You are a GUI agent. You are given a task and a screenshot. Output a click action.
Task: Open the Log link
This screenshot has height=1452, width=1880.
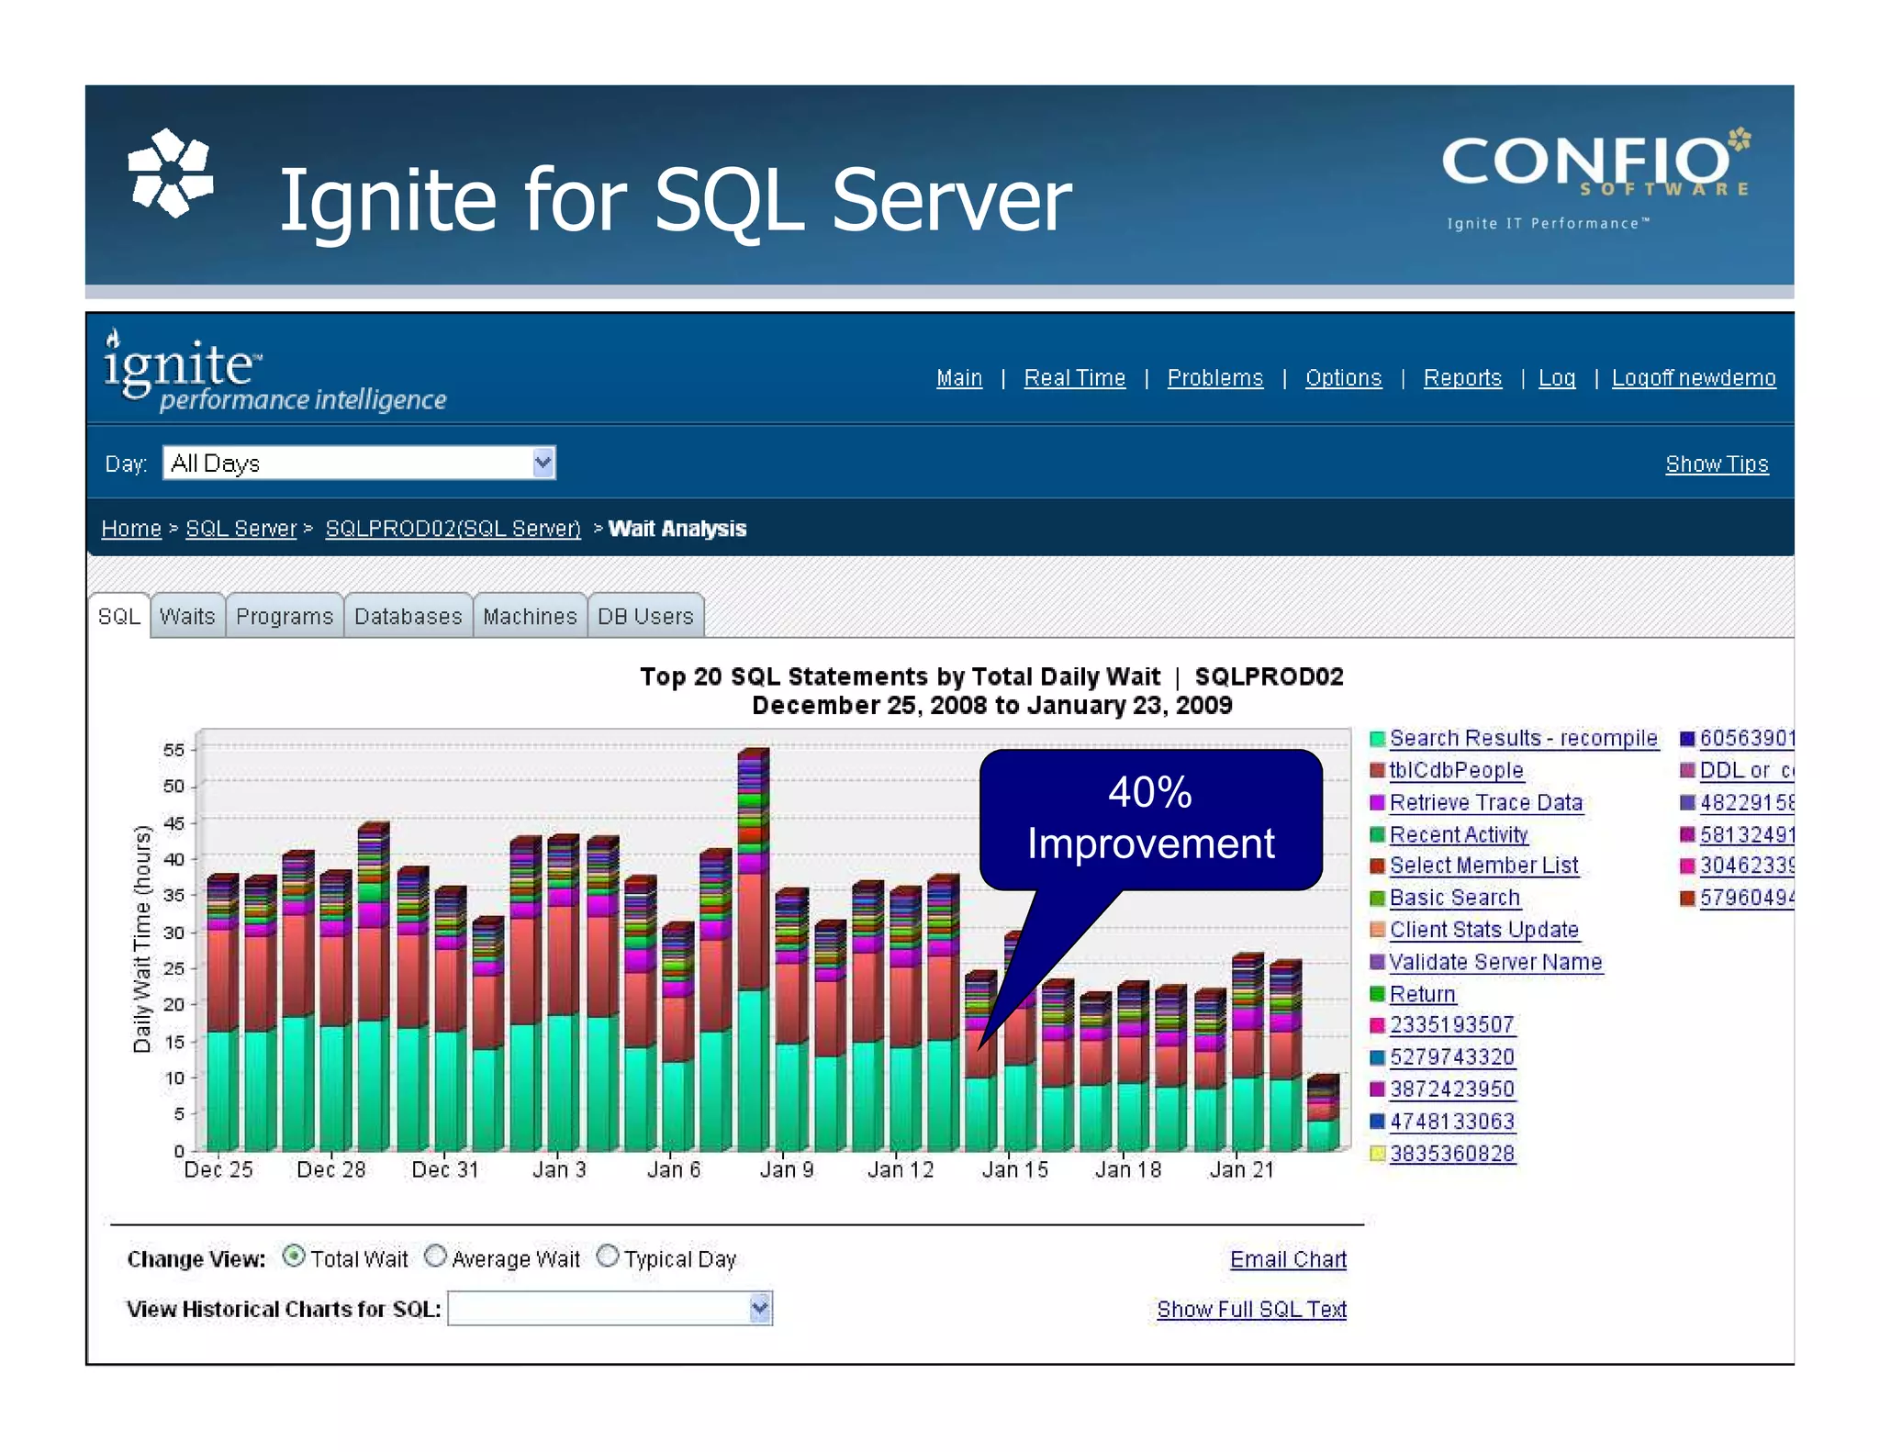pyautogui.click(x=1557, y=378)
